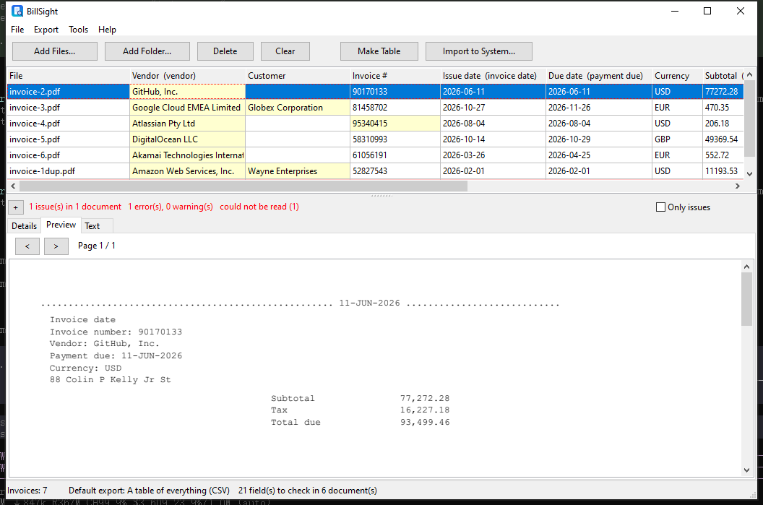
Task: Click '1 issue(s) in 1 document' text
Action: [x=75, y=207]
